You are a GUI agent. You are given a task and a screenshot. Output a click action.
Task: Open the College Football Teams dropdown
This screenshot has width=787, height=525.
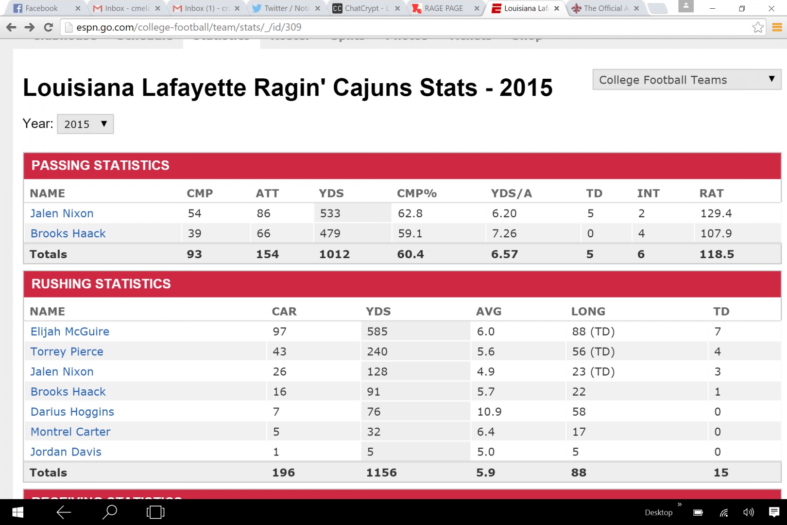click(x=686, y=80)
